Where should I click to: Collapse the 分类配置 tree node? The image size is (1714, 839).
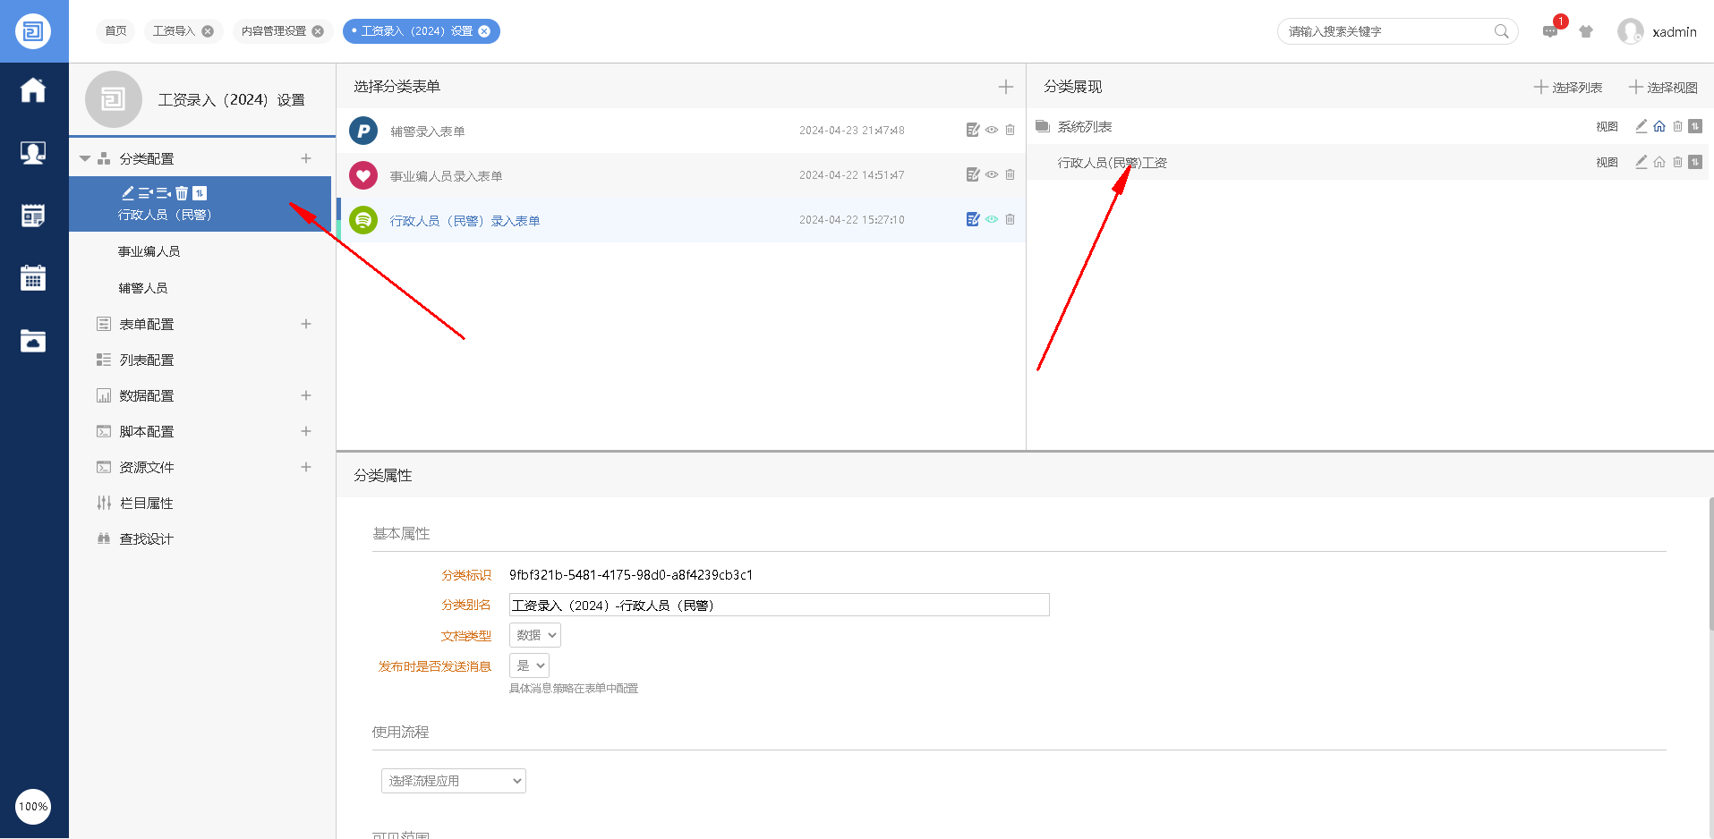(x=85, y=158)
